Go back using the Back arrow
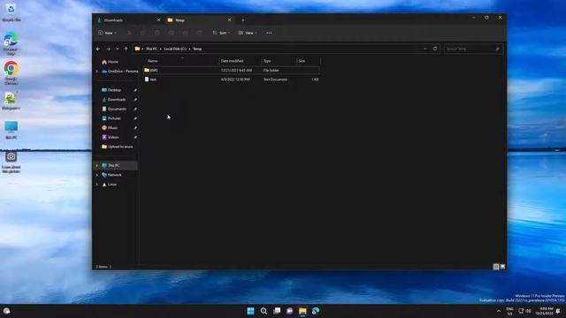The image size is (566, 318). click(x=98, y=49)
